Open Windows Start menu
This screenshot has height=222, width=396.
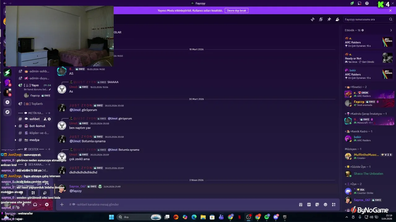pyautogui.click(x=111, y=217)
